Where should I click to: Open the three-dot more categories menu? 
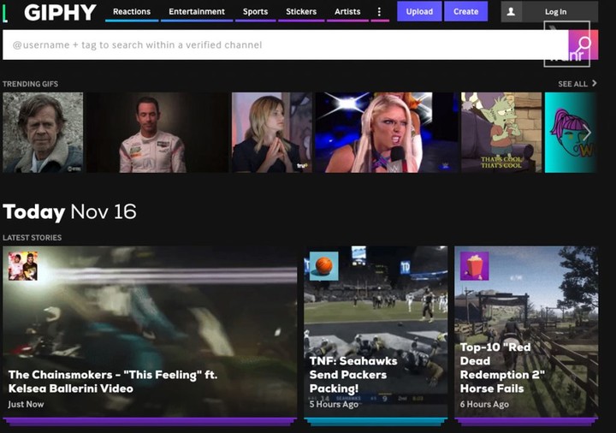379,12
